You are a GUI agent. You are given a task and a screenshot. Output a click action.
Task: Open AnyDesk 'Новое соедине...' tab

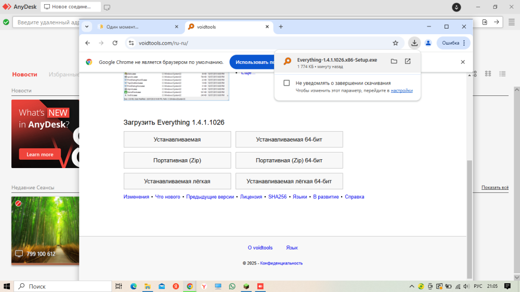[x=71, y=7]
